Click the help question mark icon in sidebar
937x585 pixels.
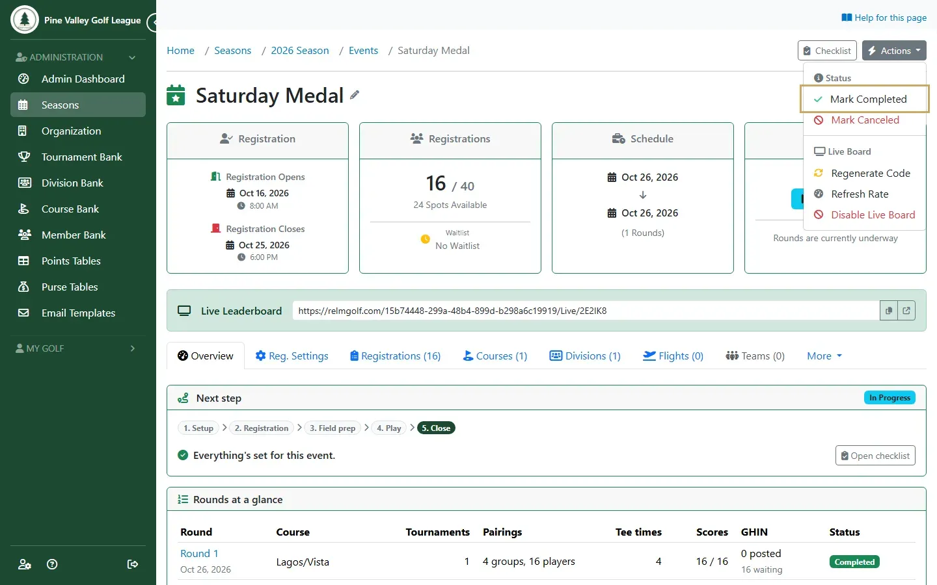pos(53,564)
